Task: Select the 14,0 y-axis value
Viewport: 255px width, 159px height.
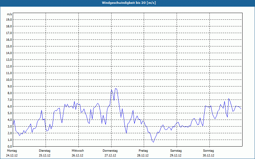Action: coord(9,53)
